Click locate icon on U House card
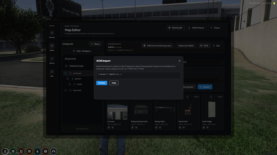277x155 pixels. (112, 127)
